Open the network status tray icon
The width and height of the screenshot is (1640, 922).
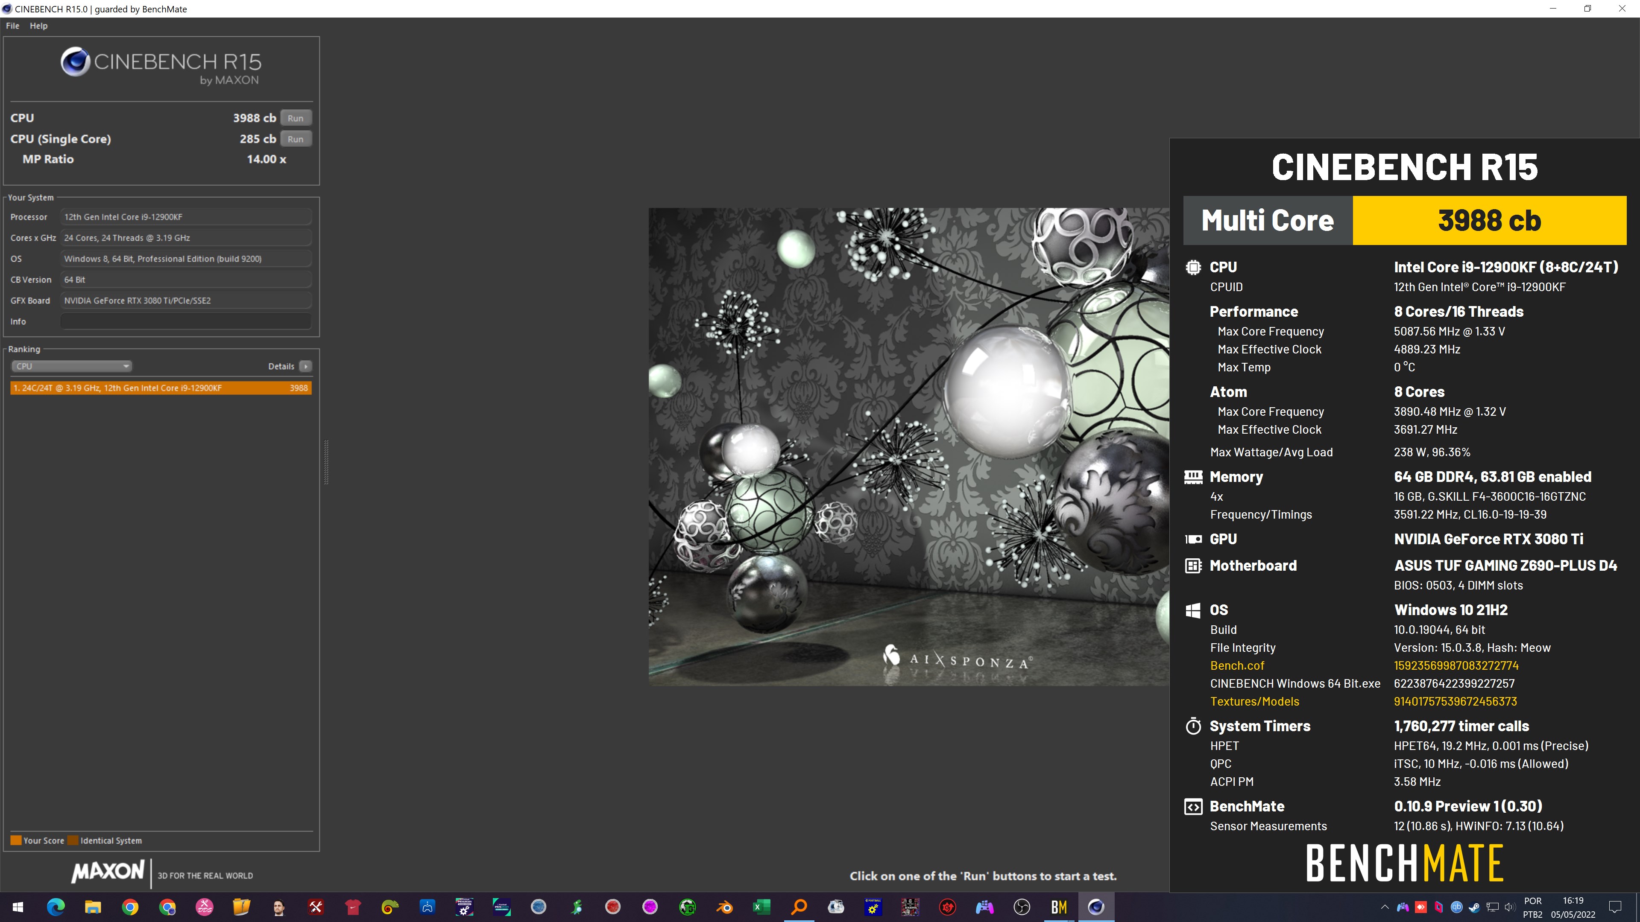pos(1492,907)
